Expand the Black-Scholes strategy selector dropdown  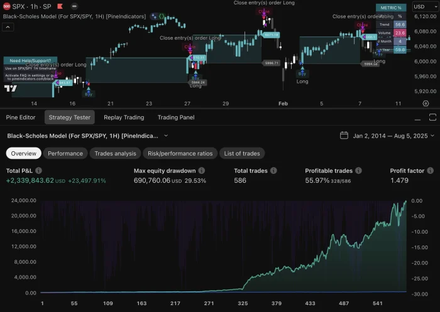[166, 135]
